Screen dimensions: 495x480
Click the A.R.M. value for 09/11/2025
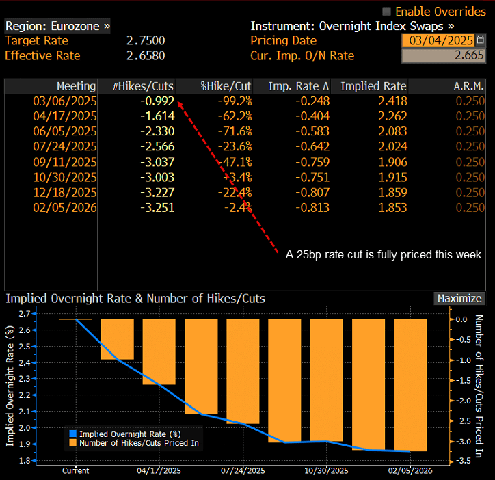coord(470,162)
